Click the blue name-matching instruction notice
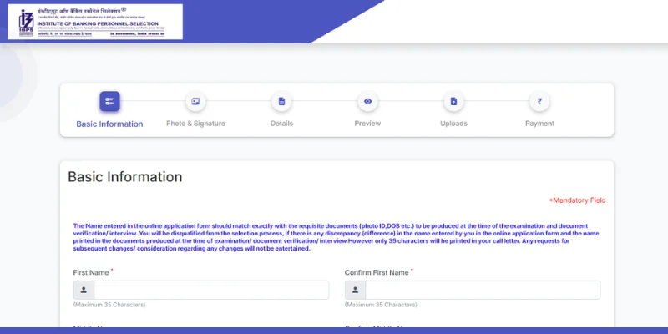668x334 pixels. pyautogui.click(x=334, y=237)
